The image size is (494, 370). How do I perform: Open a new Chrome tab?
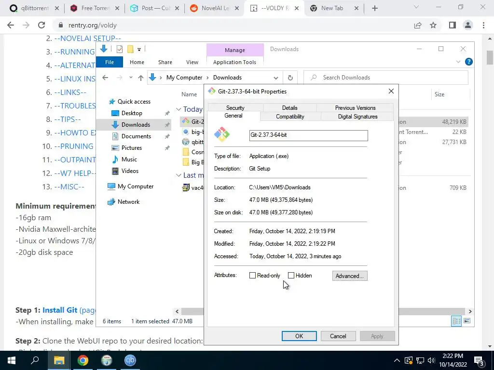pyautogui.click(x=374, y=9)
